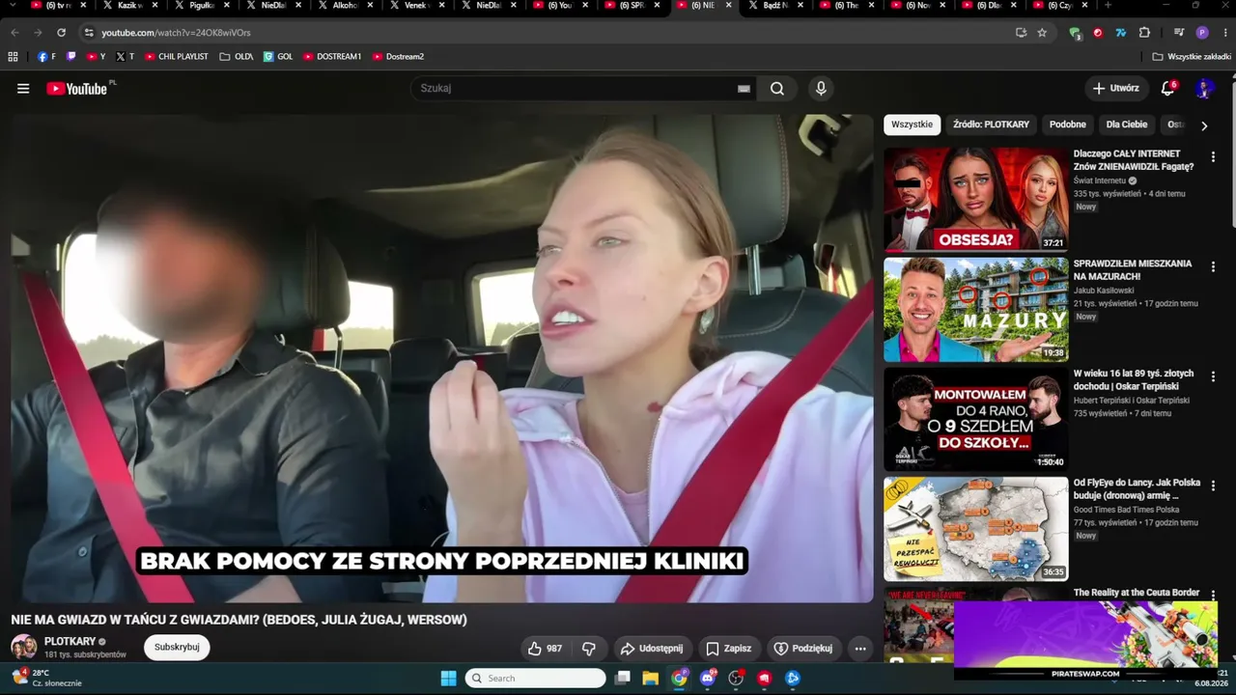This screenshot has width=1236, height=695.
Task: Open the apps grid in bookmarks bar
Action: 13,57
